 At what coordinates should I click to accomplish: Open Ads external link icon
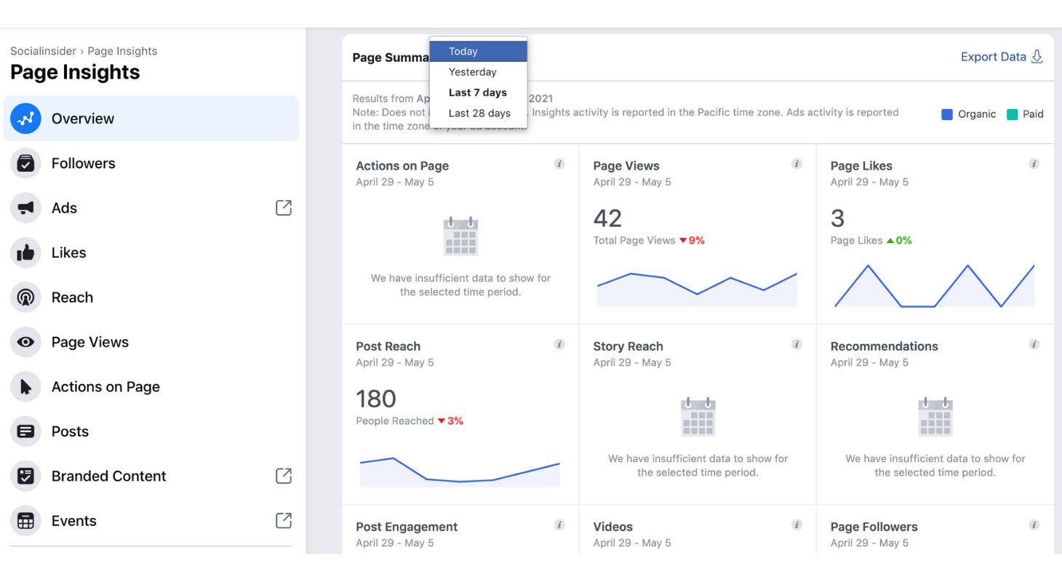pyautogui.click(x=284, y=208)
